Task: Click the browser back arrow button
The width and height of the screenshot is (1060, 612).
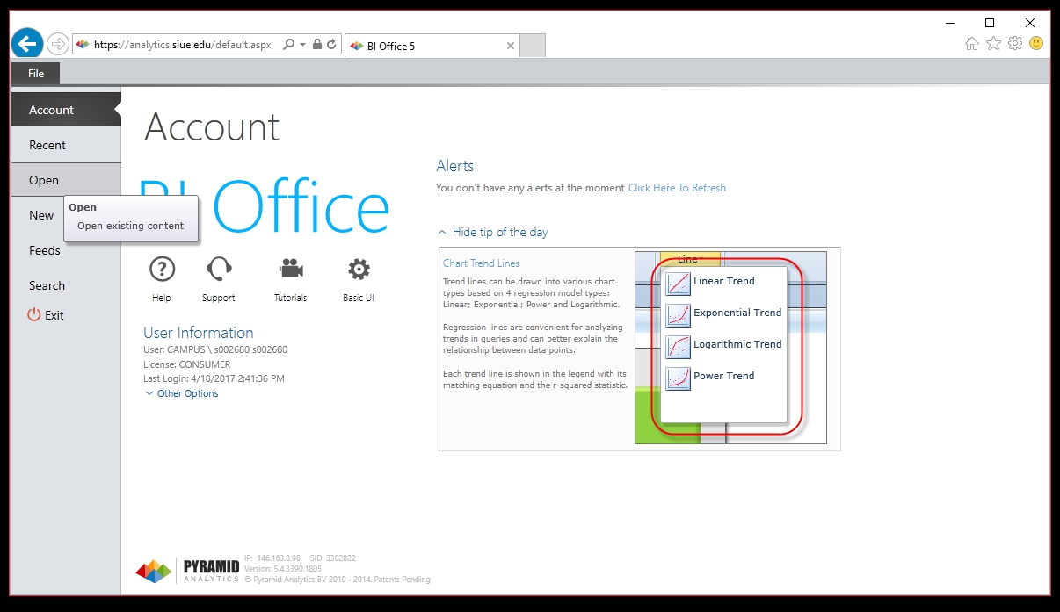Action: [x=27, y=43]
